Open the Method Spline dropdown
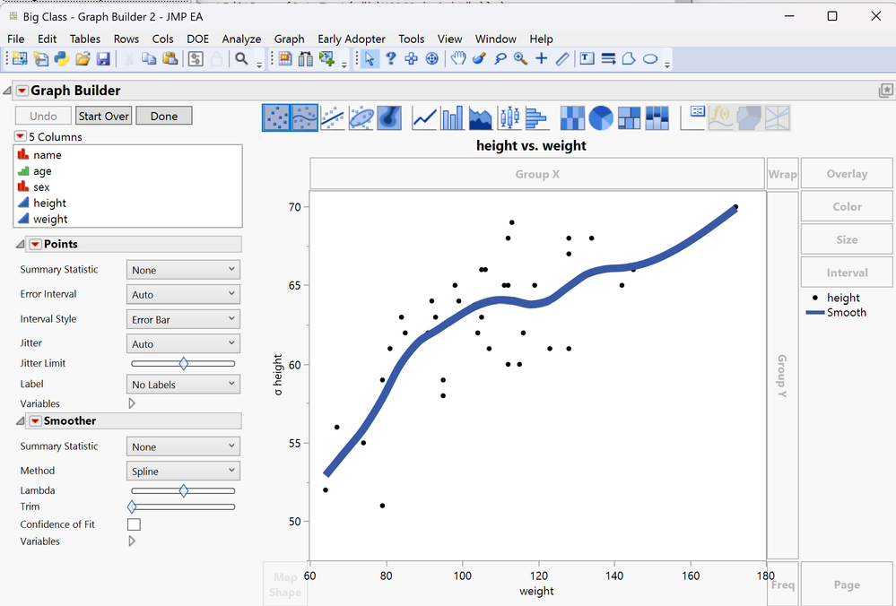Viewport: 896px width, 606px height. coord(183,472)
